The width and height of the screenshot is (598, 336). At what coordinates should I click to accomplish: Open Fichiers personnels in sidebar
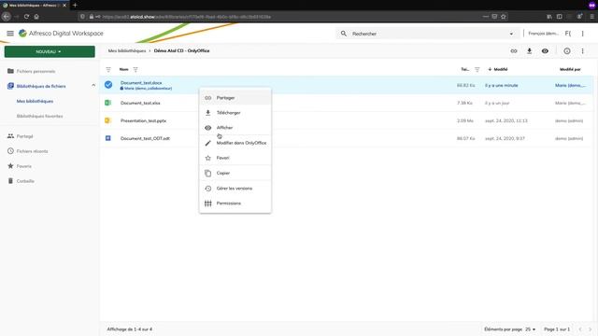[x=36, y=71]
